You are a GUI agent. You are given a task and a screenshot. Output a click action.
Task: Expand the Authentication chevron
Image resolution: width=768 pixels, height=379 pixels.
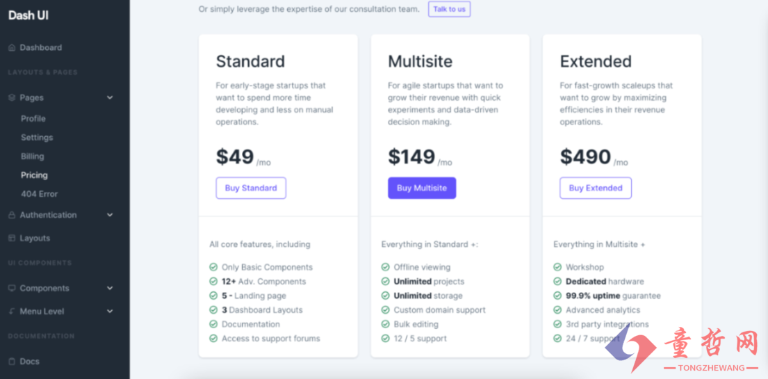(x=110, y=215)
